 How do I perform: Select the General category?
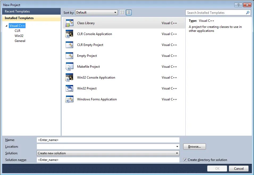[20, 41]
